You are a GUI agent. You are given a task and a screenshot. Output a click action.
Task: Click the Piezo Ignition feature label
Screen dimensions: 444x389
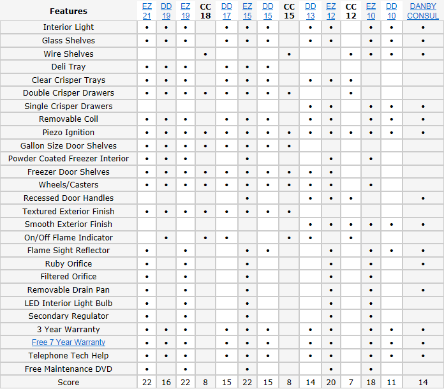[68, 132]
